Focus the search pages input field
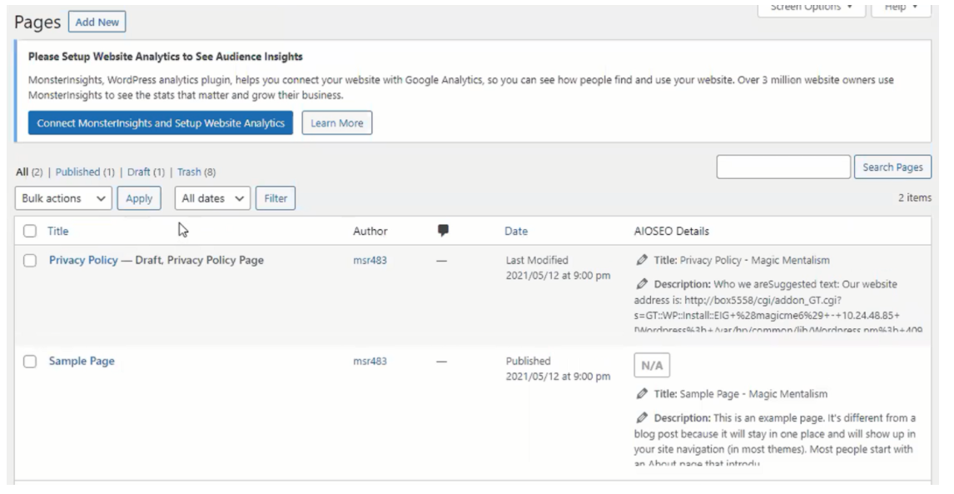The image size is (954, 494). (783, 167)
